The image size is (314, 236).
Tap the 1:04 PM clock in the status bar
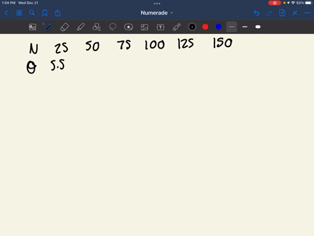(9, 3)
